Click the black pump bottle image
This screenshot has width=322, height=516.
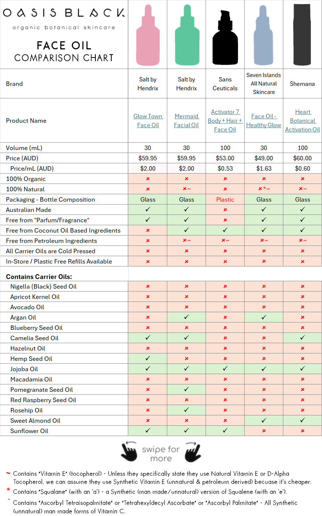point(225,37)
